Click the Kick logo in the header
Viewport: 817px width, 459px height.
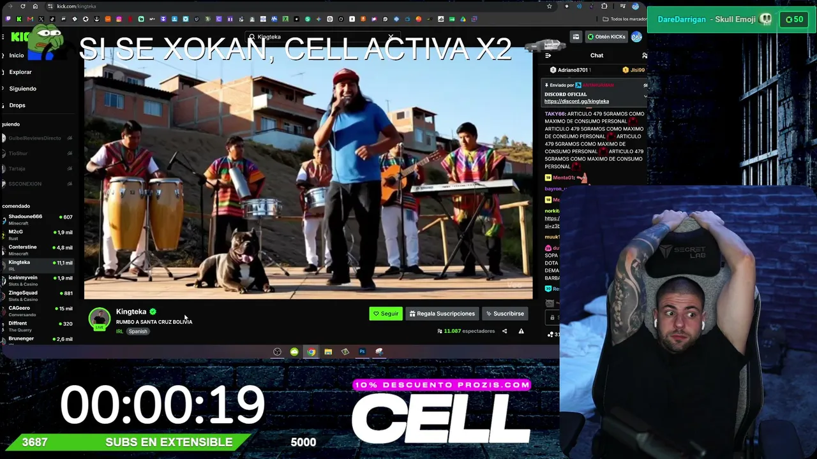[x=20, y=37]
